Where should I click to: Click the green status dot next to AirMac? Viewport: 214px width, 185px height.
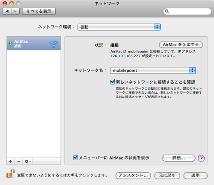click(11, 44)
